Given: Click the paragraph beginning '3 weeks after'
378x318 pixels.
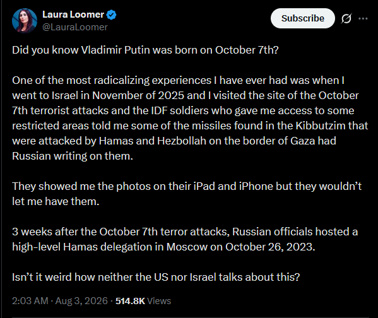Looking at the screenshot, I should 185,239.
